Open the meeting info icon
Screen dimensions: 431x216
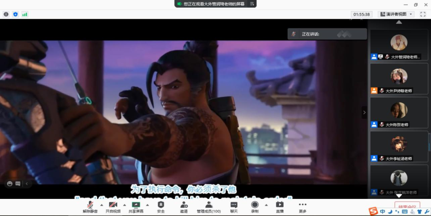[x=6, y=14]
